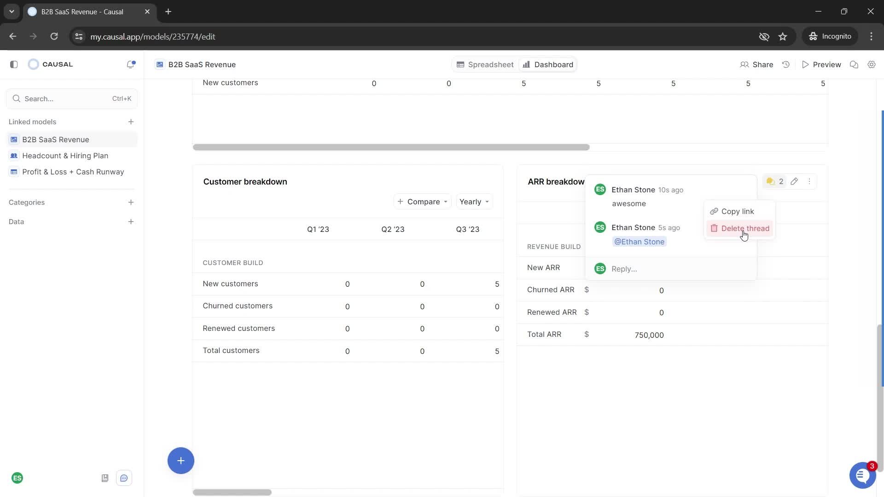This screenshot has height=497, width=884.
Task: Switch to Dashboard view
Action: pos(547,64)
